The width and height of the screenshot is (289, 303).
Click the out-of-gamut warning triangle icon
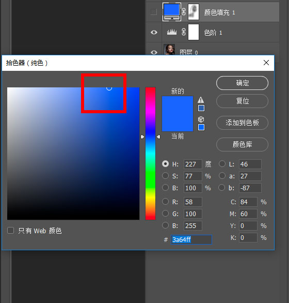pos(201,100)
